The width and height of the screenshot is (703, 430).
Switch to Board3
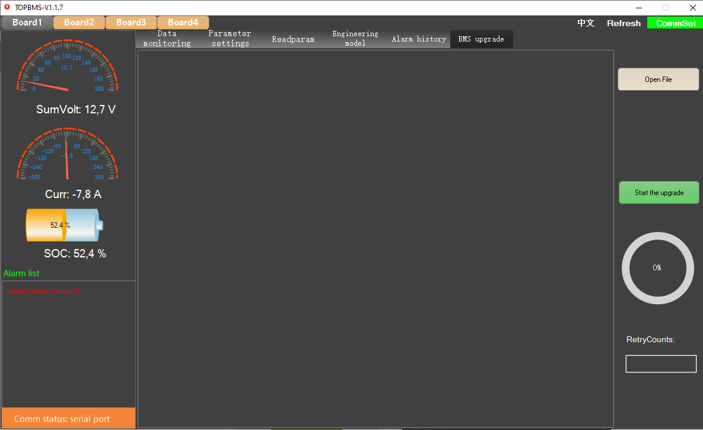[x=131, y=23]
